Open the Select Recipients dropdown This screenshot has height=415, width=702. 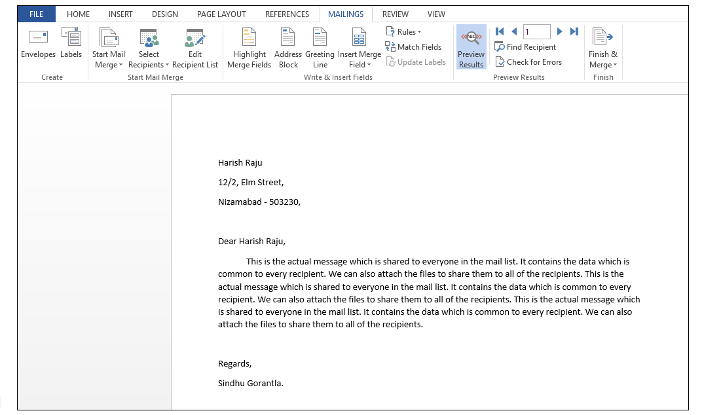[x=149, y=48]
